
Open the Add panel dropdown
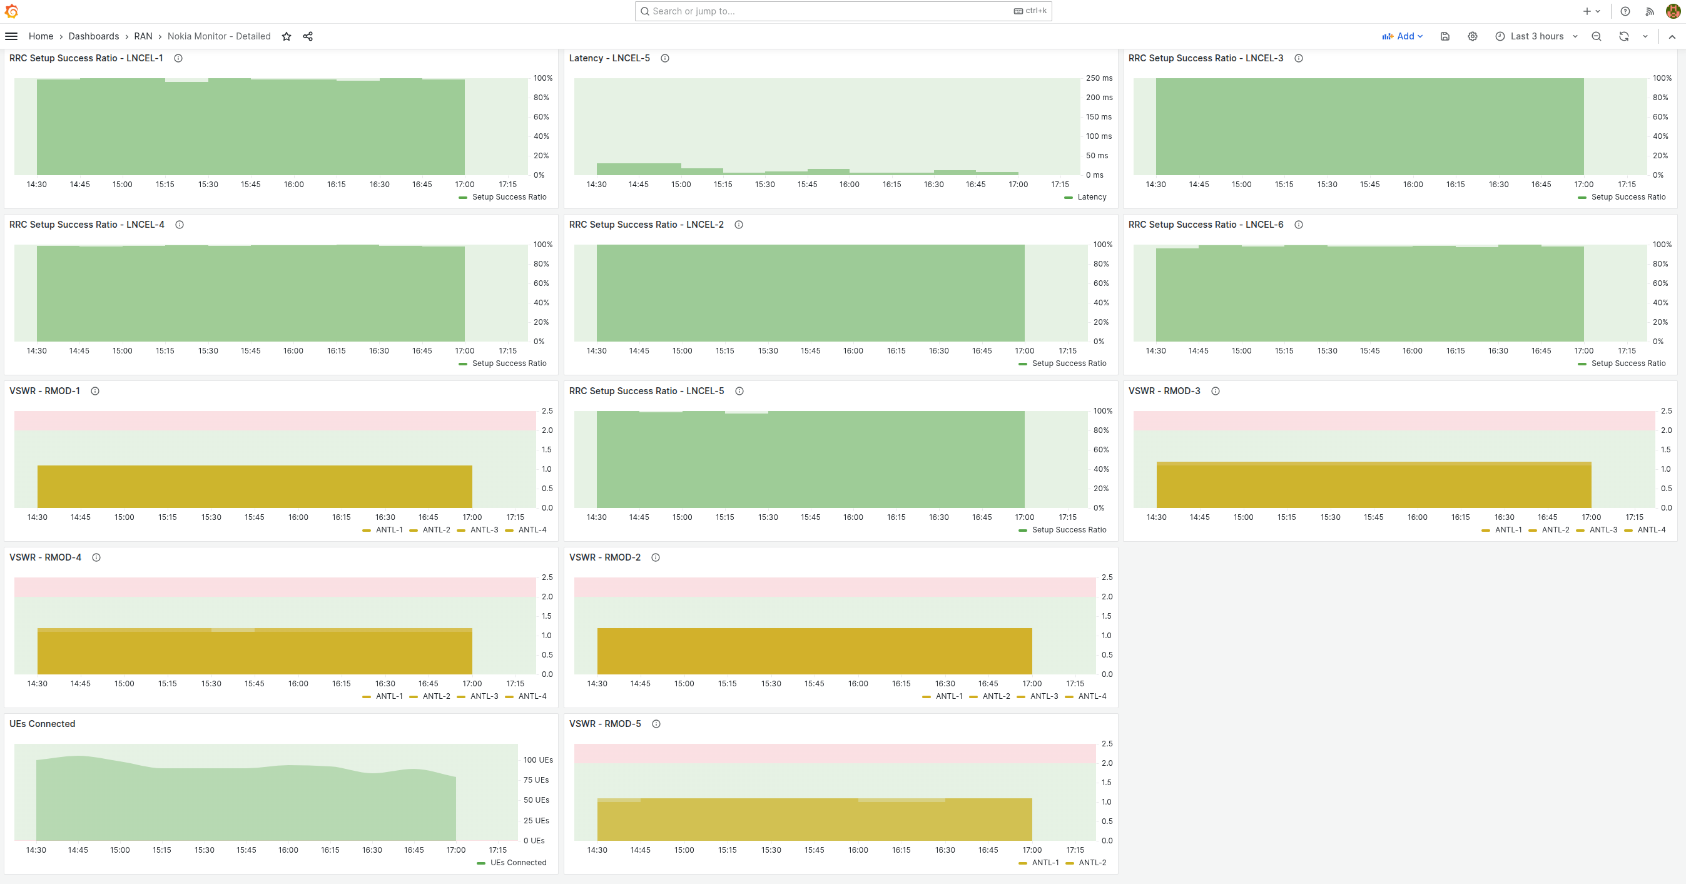1402,36
